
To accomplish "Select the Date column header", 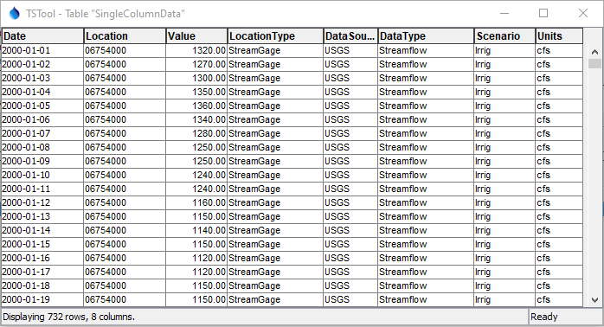I will click(42, 36).
